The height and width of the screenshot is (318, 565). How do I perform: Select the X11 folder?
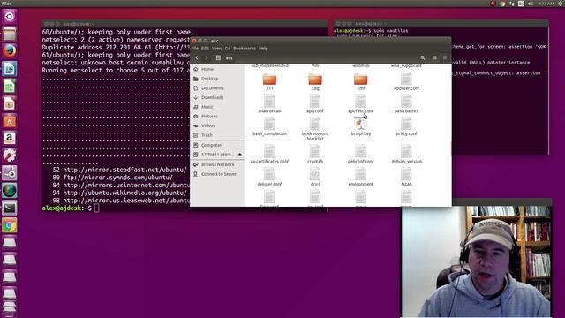pyautogui.click(x=269, y=82)
